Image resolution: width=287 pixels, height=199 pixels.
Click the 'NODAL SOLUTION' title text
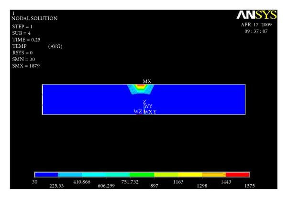coord(34,18)
